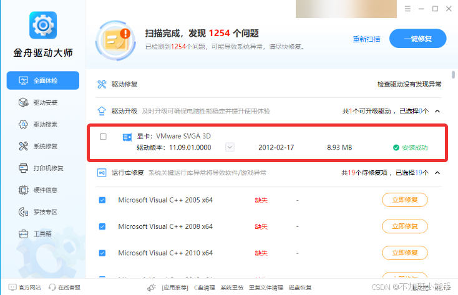
Task: Click the 检查驱动没有发现异常 status text
Action: coord(409,84)
